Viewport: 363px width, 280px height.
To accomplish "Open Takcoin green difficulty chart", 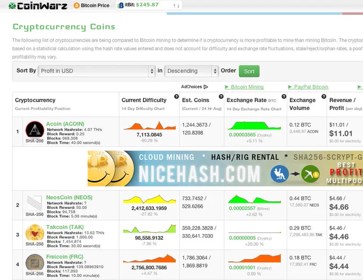I will click(149, 229).
